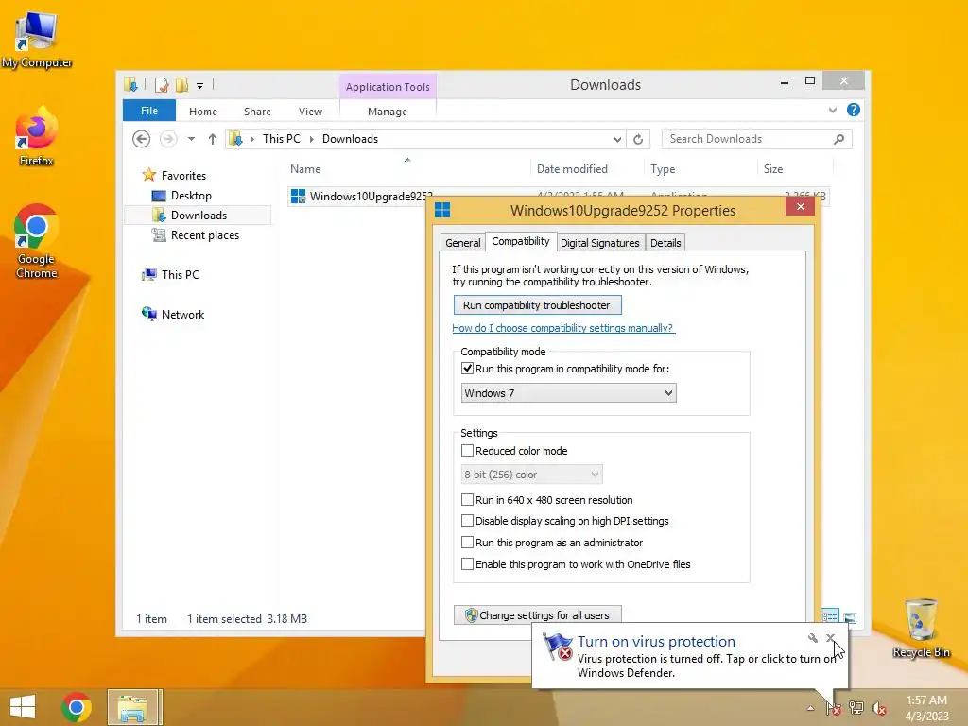Check Run in 640 x 480 resolution

click(467, 499)
